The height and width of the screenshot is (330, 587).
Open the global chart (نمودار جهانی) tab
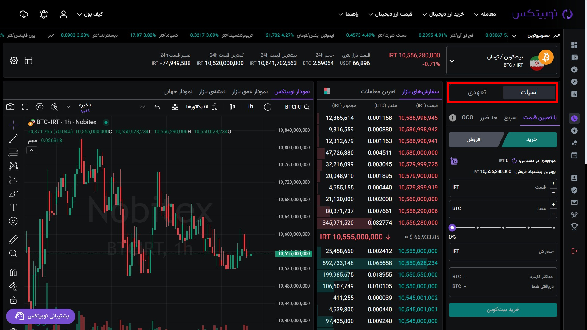[x=178, y=91]
